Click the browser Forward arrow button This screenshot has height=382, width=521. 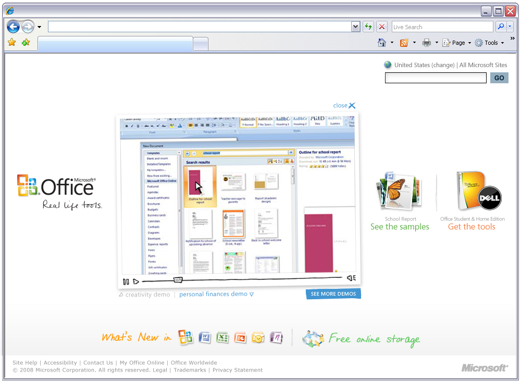(x=28, y=27)
